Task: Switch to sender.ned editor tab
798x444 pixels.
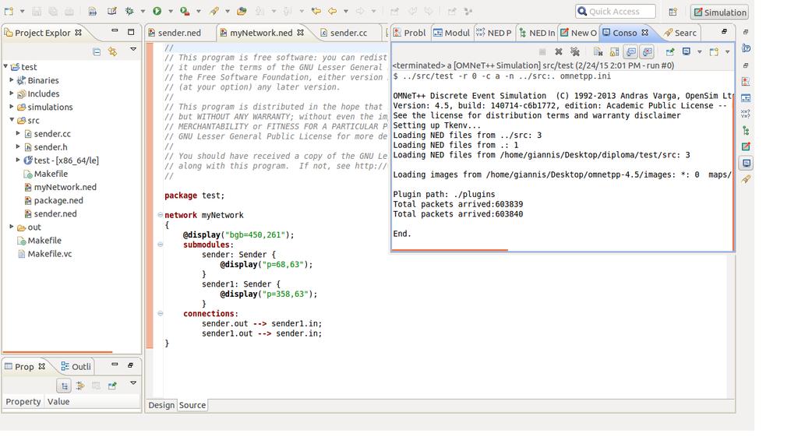Action: click(174, 33)
